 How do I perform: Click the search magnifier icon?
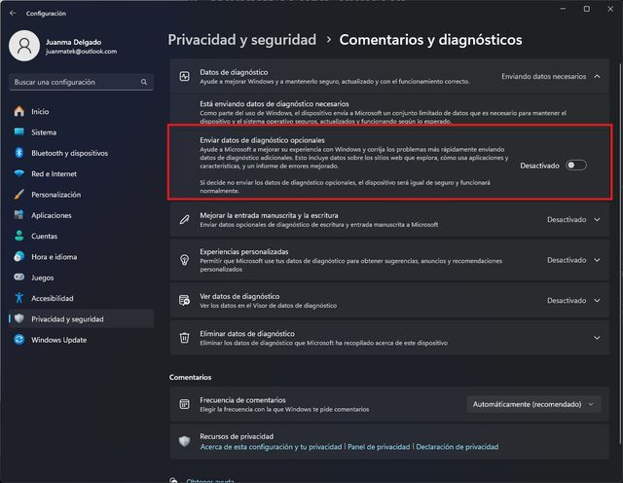point(146,83)
